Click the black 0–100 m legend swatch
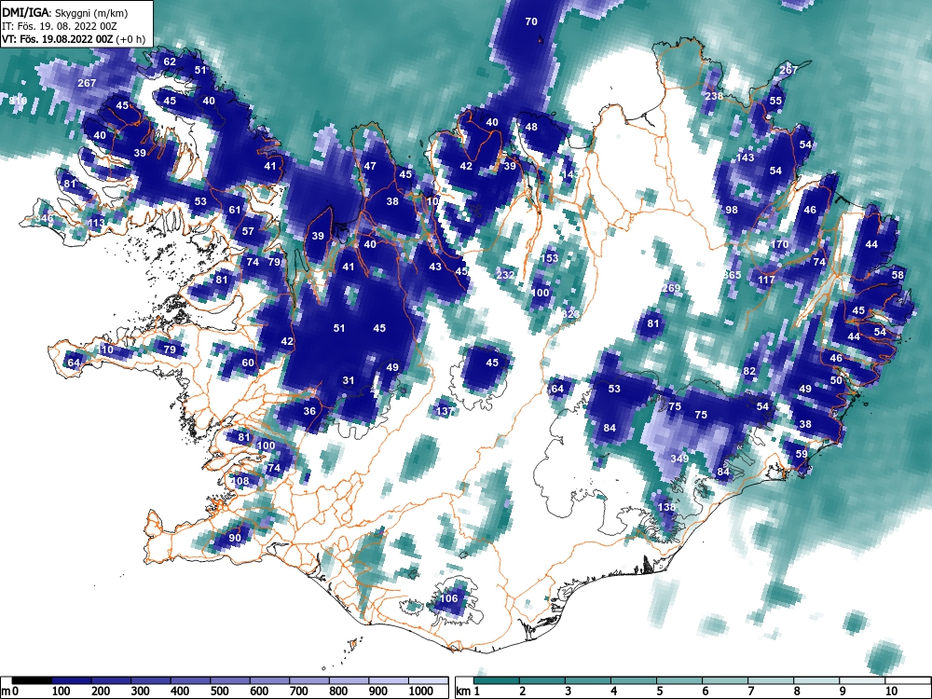Screen dimensions: 932x699 coord(32,680)
